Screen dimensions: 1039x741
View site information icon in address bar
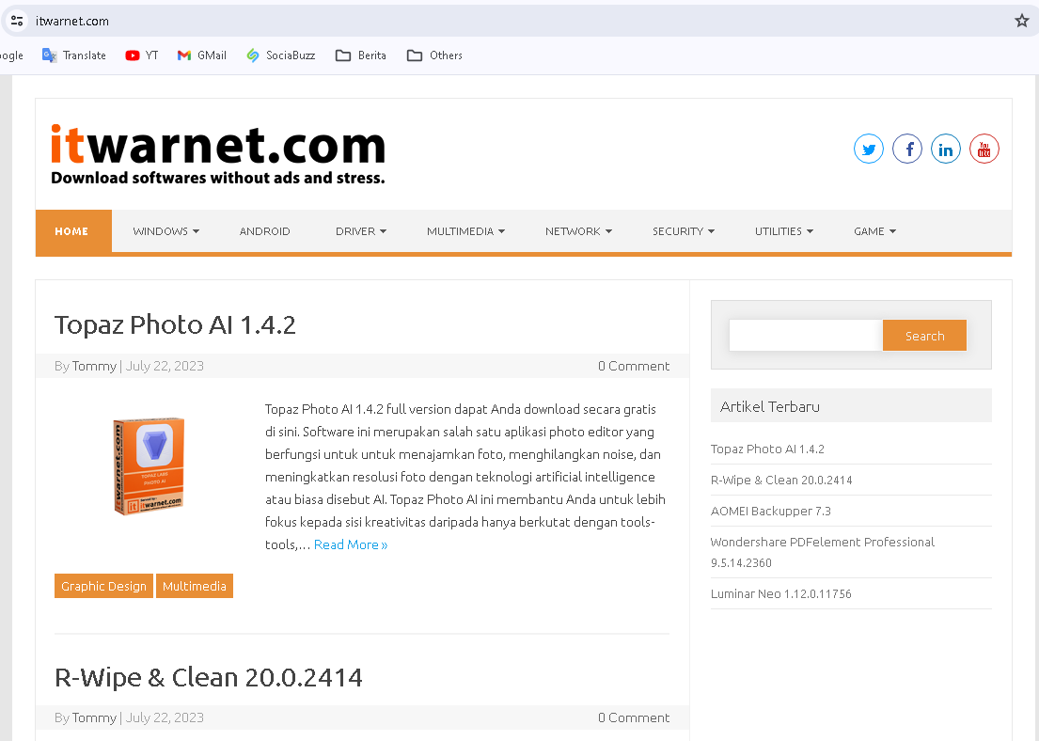point(17,21)
